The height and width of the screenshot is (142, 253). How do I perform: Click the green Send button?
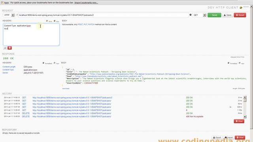214,15
